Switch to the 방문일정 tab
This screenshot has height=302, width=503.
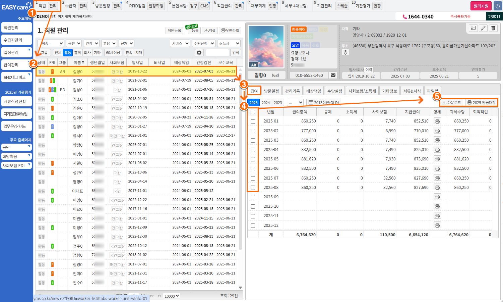(271, 91)
